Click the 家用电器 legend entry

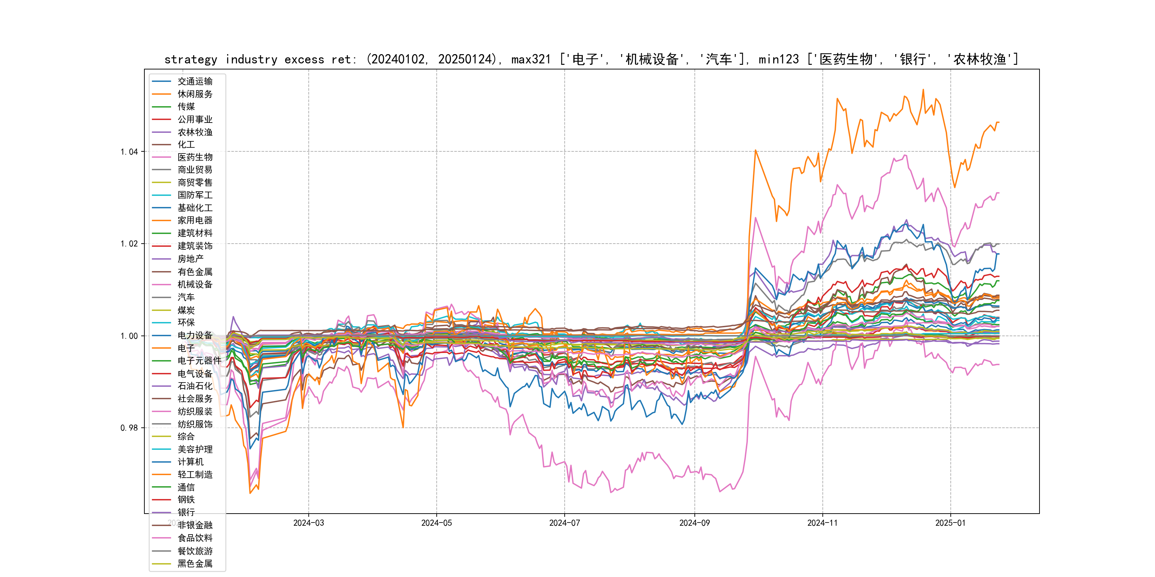(x=195, y=220)
